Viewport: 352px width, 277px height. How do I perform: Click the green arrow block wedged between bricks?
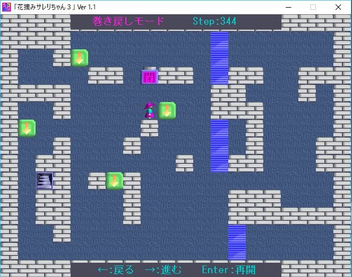114,180
